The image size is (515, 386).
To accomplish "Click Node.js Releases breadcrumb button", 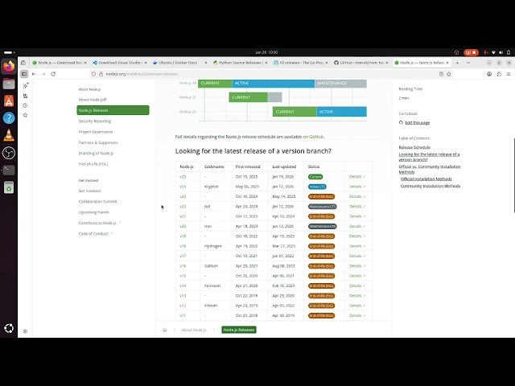I will 239,330.
